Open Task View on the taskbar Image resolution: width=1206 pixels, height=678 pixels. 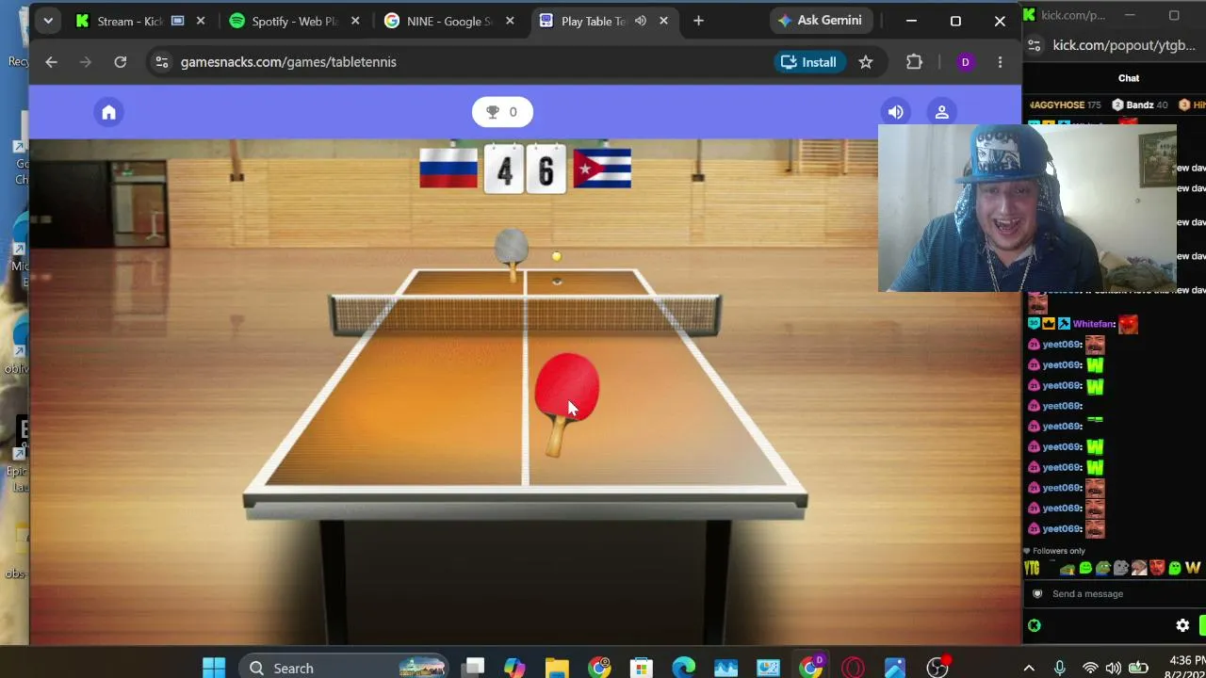(x=474, y=668)
